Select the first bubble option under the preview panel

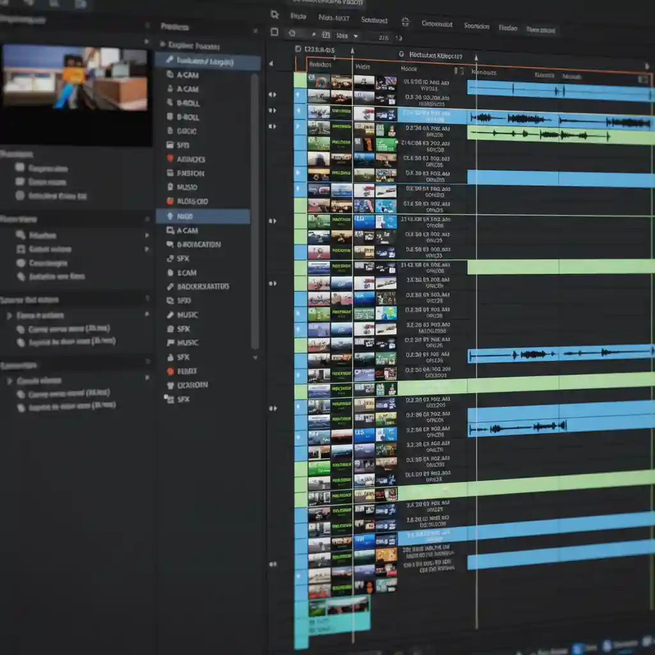tap(20, 168)
